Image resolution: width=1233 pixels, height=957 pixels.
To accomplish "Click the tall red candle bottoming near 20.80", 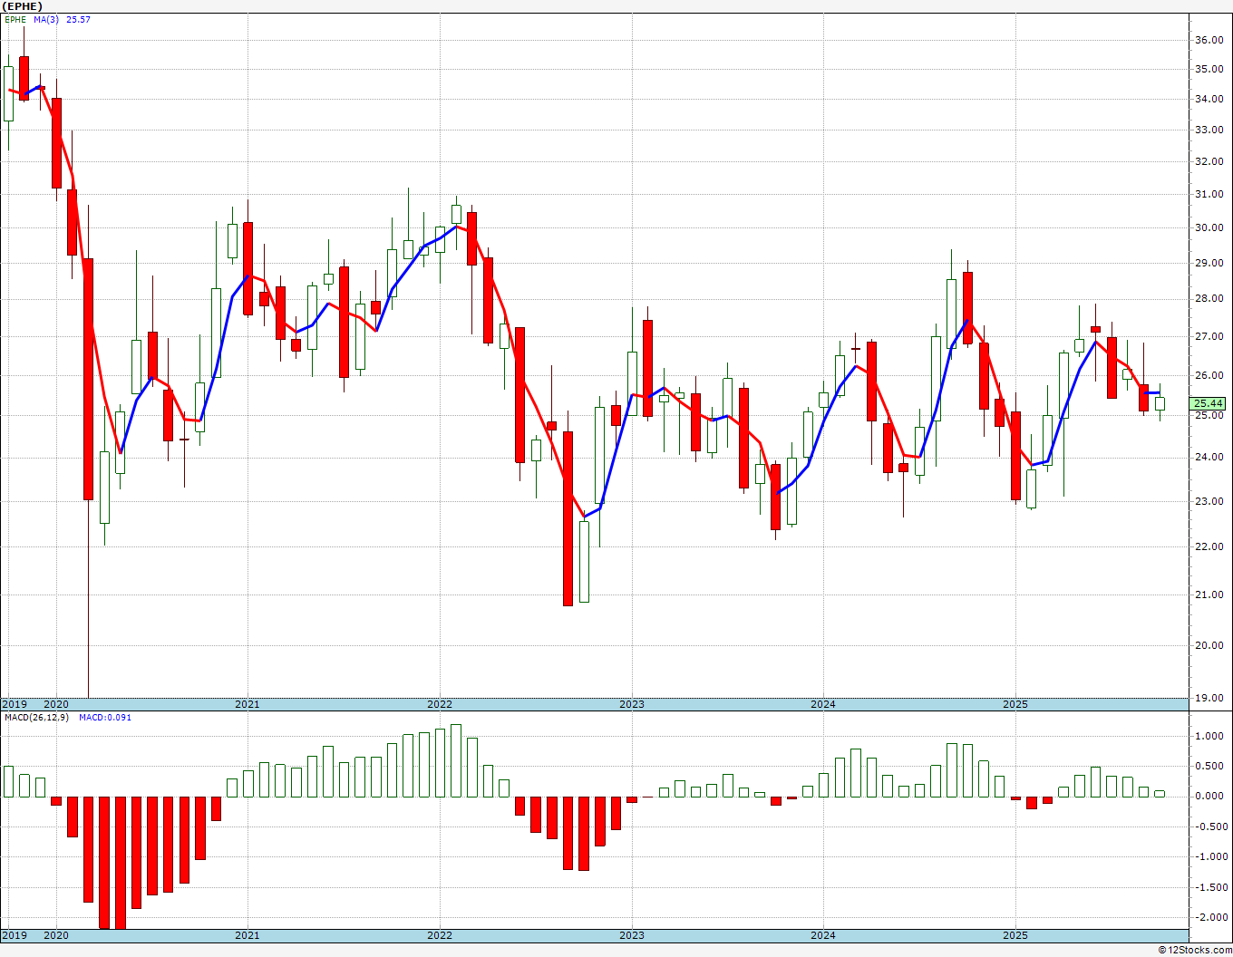I will (568, 518).
